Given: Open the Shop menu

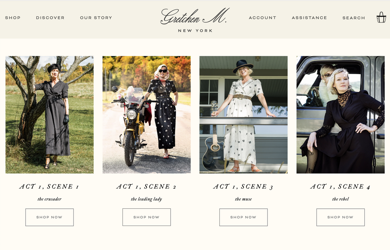Looking at the screenshot, I should (x=13, y=18).
